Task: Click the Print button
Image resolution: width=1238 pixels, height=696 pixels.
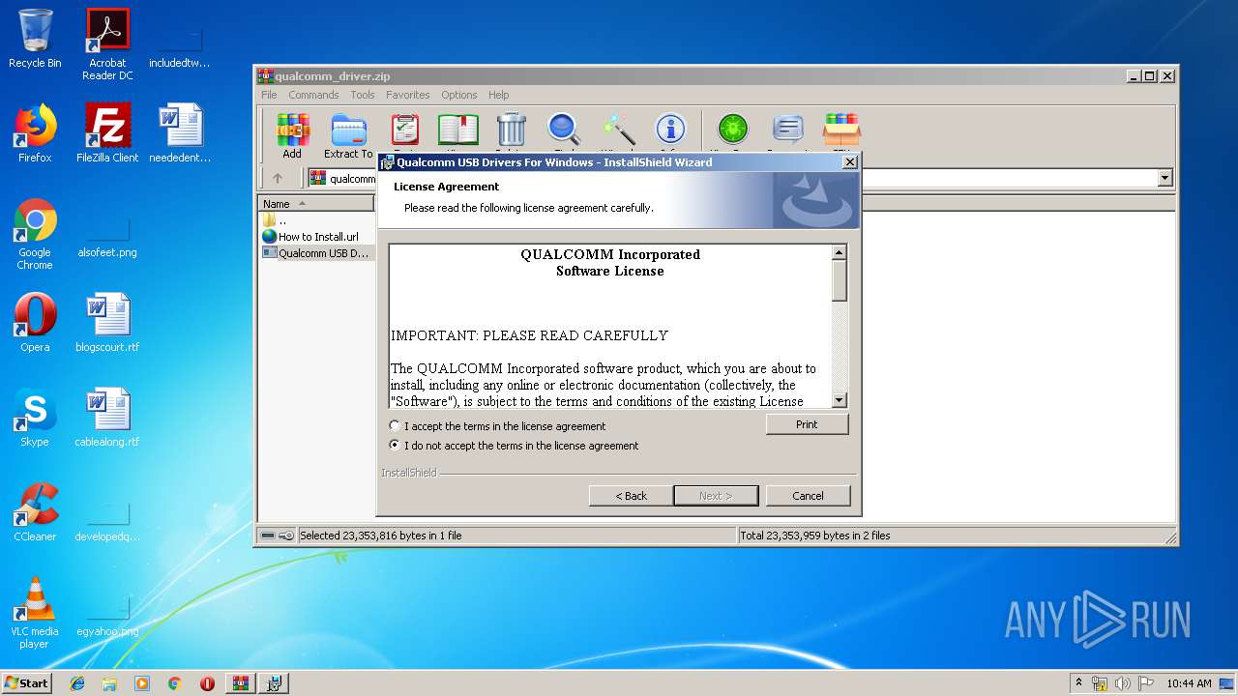Action: [x=807, y=424]
